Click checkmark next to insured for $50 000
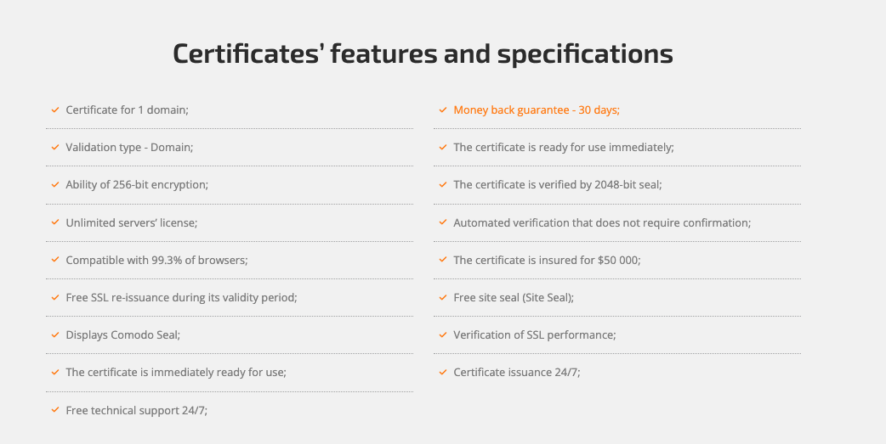This screenshot has height=444, width=886. pyautogui.click(x=442, y=260)
